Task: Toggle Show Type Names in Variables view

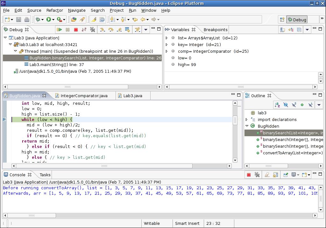Action: click(x=282, y=30)
